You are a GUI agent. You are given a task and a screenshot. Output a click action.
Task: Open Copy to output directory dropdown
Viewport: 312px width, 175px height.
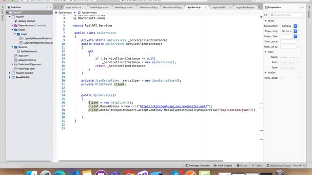tap(289, 31)
